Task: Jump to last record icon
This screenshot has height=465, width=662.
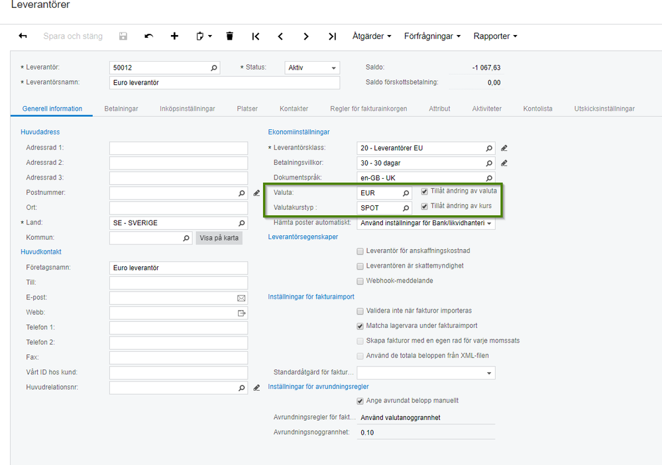Action: pyautogui.click(x=332, y=36)
